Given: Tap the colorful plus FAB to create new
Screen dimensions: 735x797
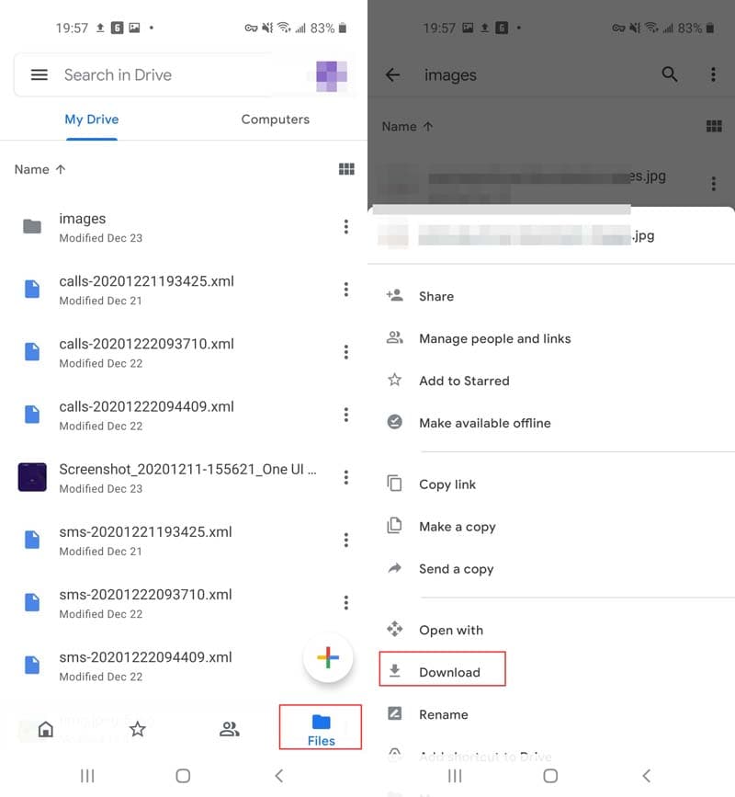Looking at the screenshot, I should pos(328,658).
